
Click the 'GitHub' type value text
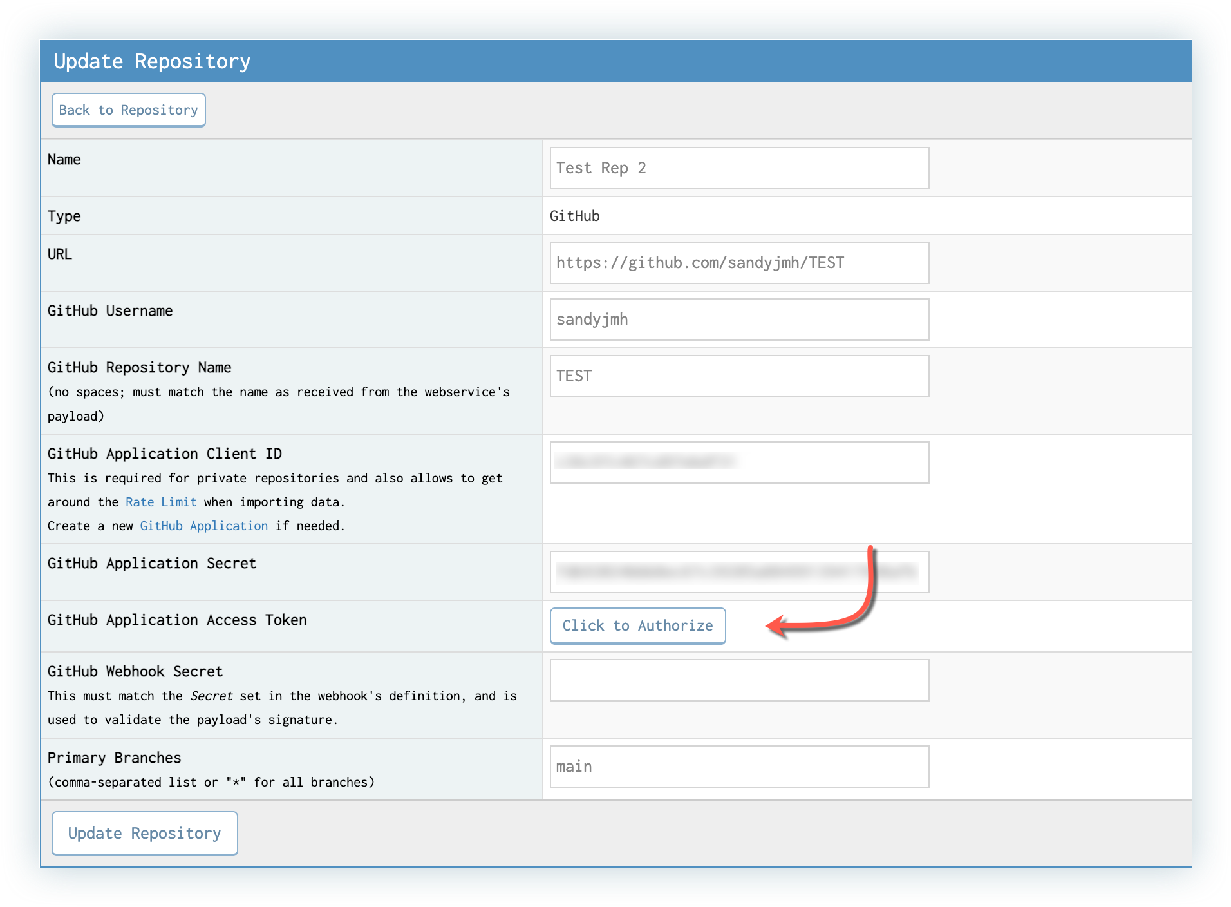coord(575,216)
